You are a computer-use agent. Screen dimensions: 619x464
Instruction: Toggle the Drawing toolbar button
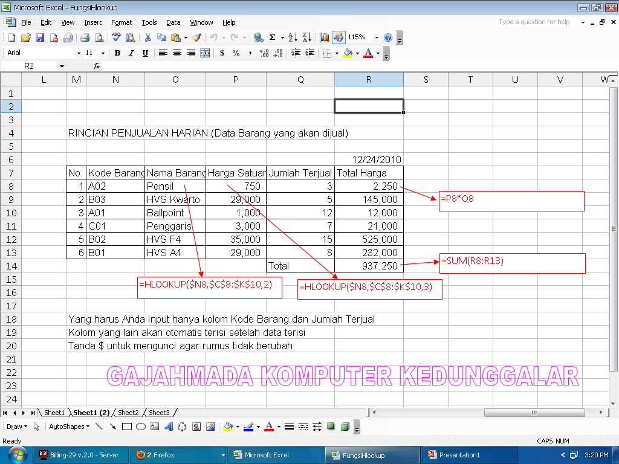coord(339,37)
